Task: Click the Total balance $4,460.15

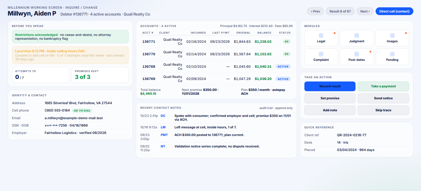Action: 151,92
